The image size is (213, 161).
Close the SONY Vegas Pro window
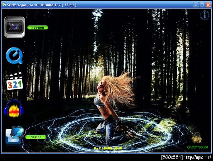208,5
